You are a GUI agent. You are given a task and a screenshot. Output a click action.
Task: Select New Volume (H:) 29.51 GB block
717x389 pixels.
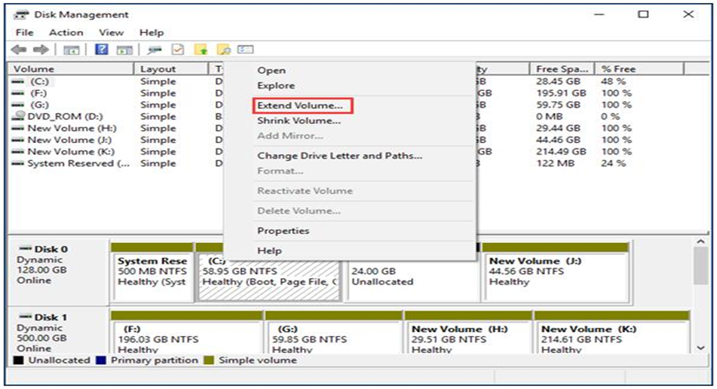coord(469,333)
